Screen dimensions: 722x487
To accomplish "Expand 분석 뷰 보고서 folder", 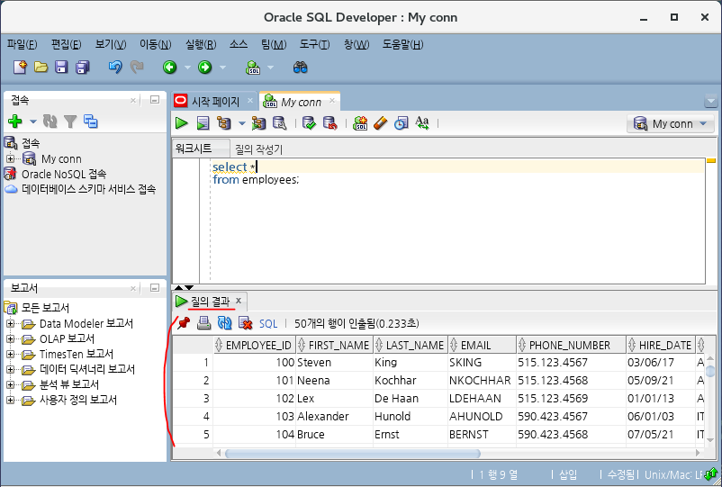I will tap(10, 384).
